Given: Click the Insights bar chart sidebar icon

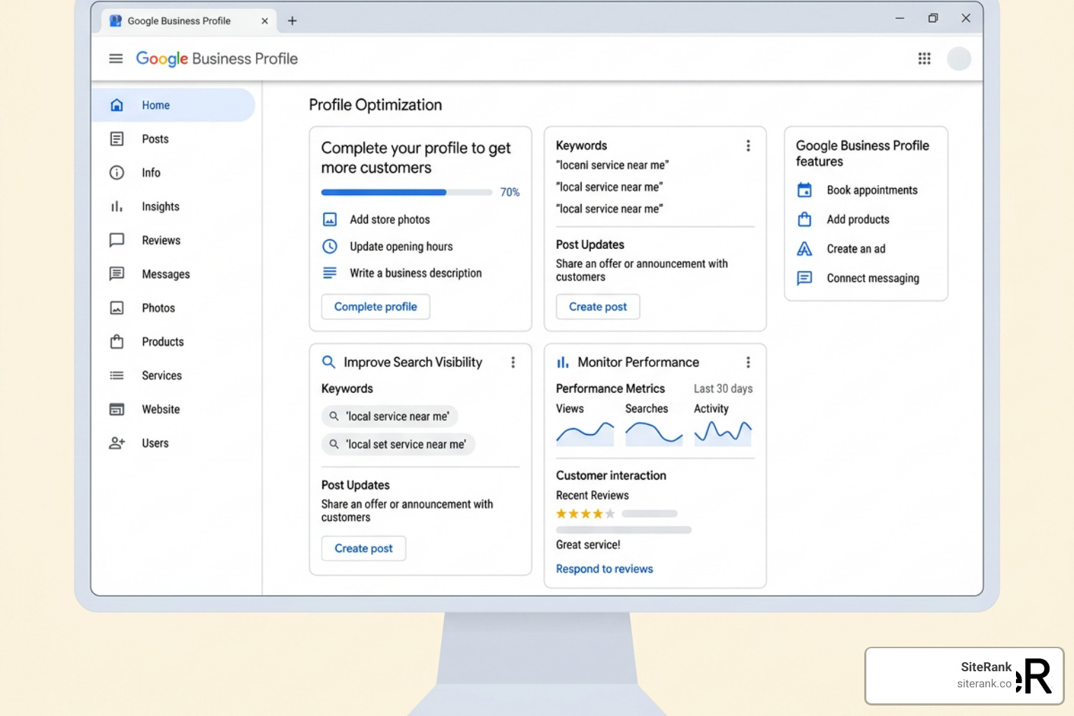Looking at the screenshot, I should click(117, 206).
